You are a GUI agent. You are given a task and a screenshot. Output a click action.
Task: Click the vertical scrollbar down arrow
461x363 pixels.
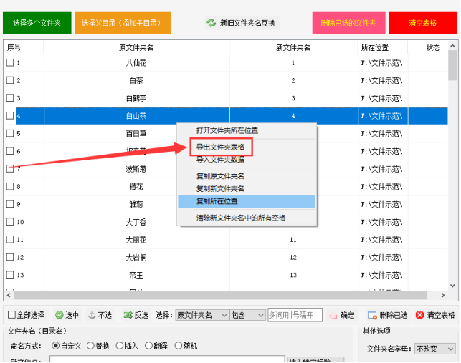[452, 286]
